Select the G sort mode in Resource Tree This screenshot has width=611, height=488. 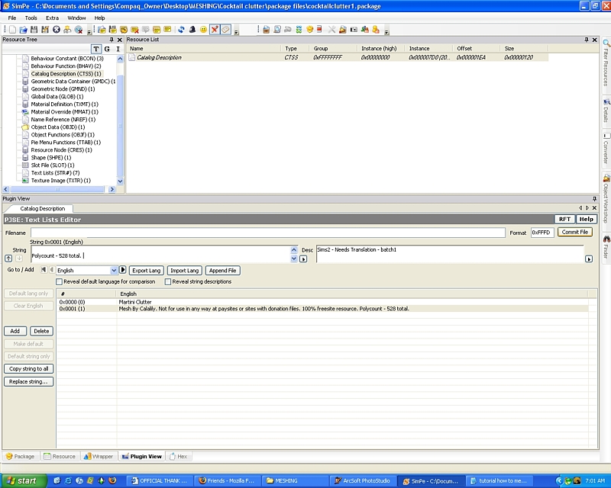tap(107, 49)
